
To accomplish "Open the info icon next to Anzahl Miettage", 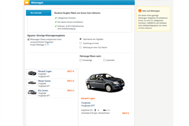I will pyautogui.click(x=48, y=45).
